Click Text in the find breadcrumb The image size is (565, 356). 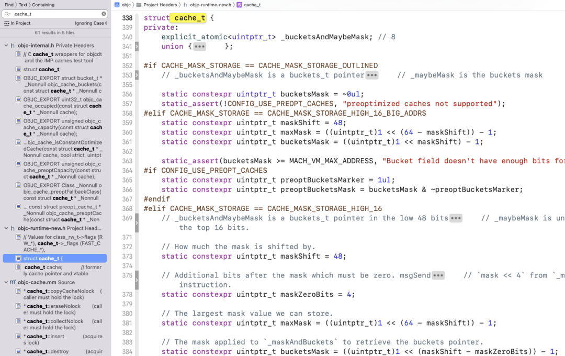click(23, 5)
